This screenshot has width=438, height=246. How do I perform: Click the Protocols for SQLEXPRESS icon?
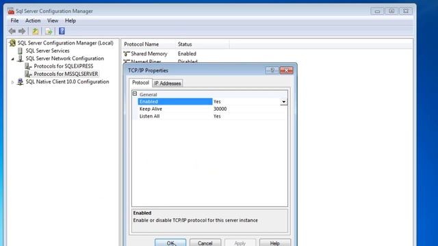pyautogui.click(x=28, y=66)
